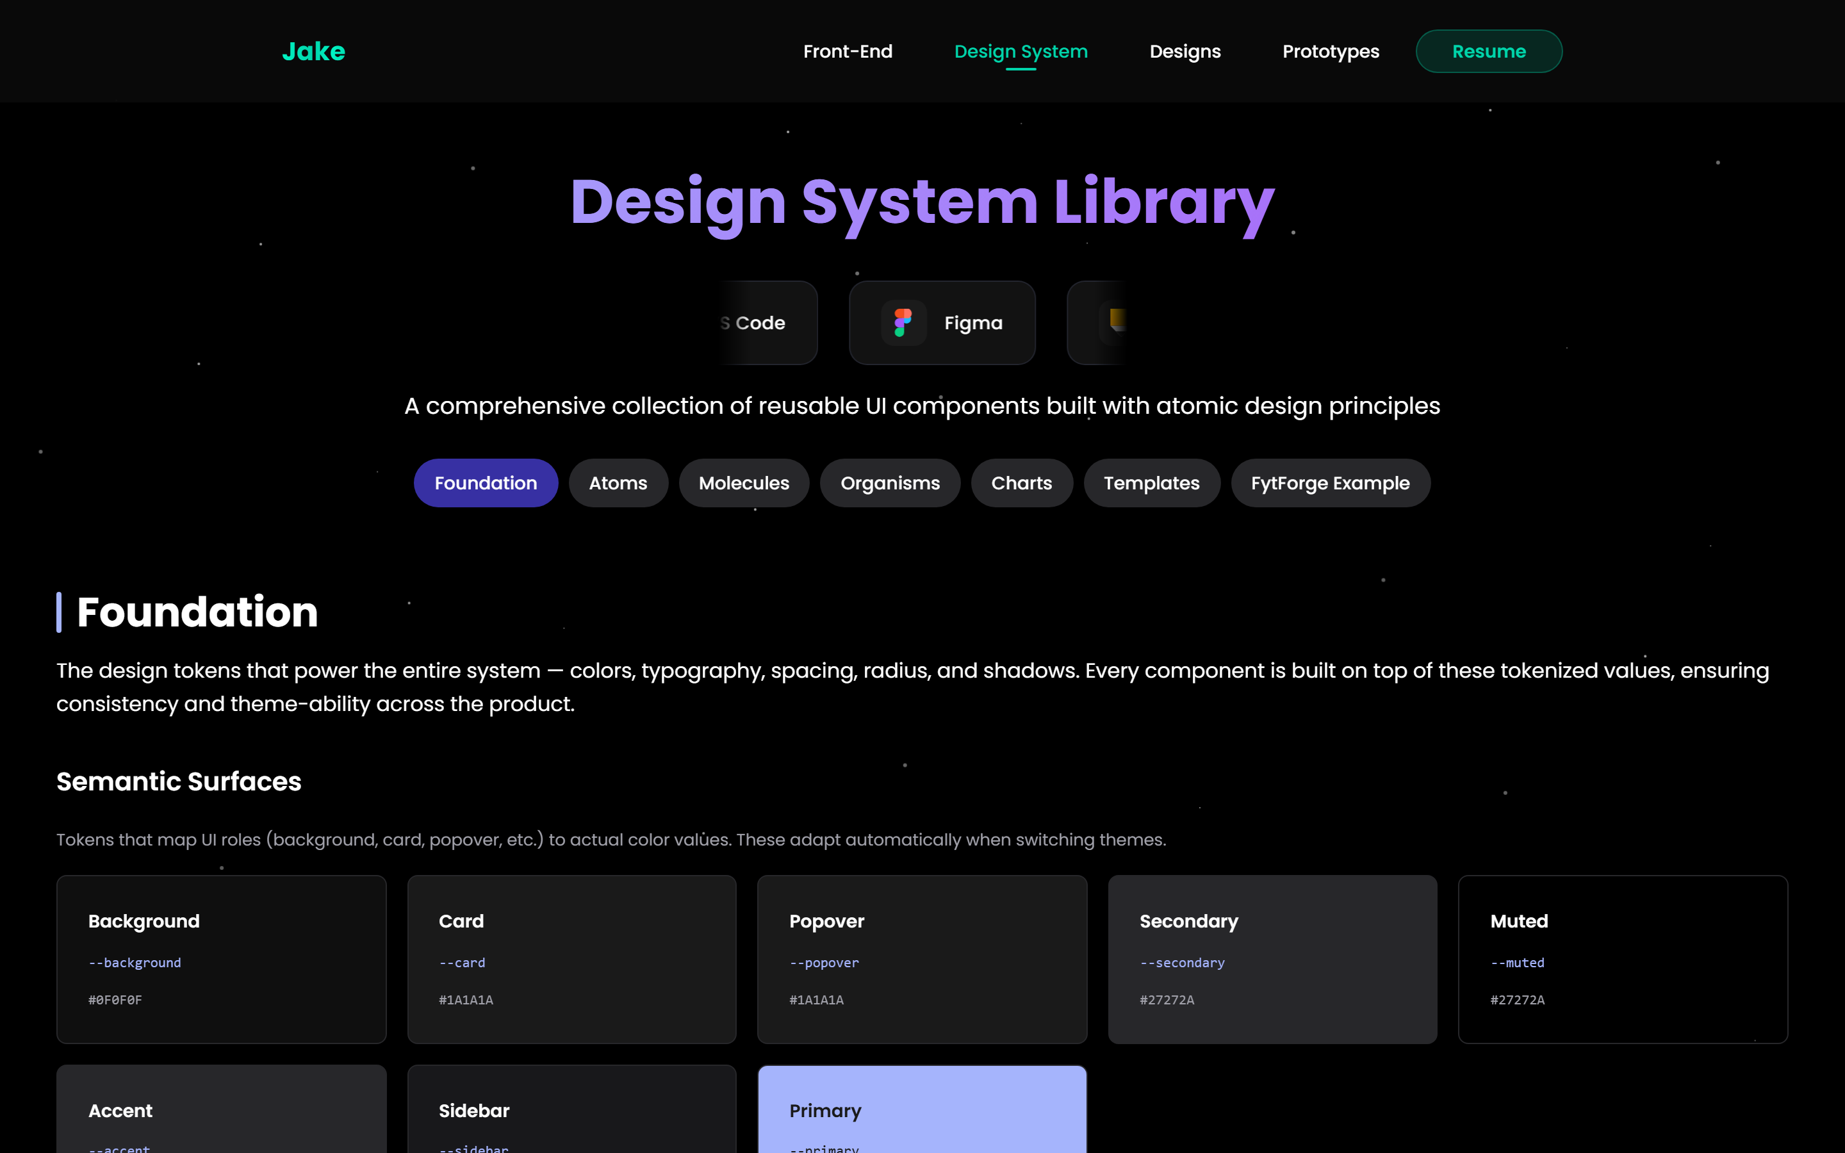Viewport: 1845px width, 1153px height.
Task: Click the #27272A hex value under Secondary
Action: 1167,1001
